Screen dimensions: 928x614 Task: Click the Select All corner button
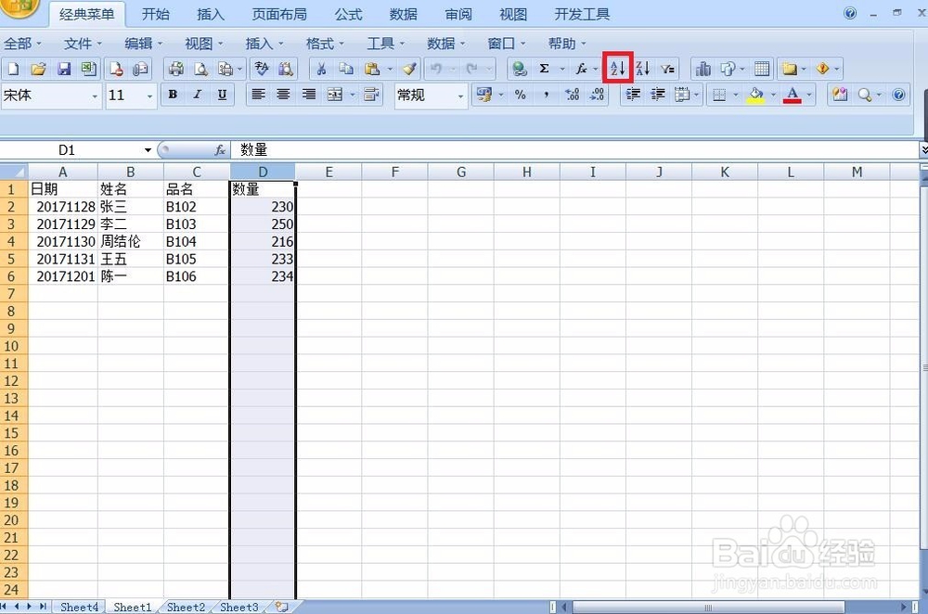(x=14, y=173)
